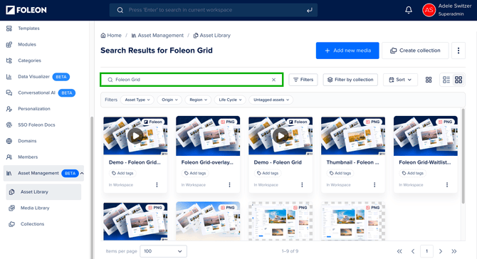Click the asset grid vertical scrollbar
Image resolution: width=477 pixels, height=259 pixels.
tap(463, 156)
